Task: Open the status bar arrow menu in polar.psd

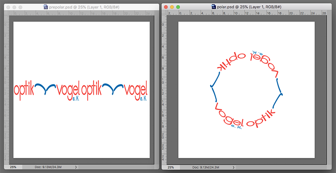Action: (233, 167)
